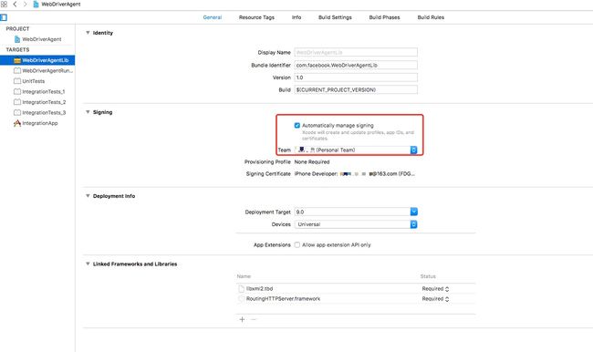Collapse the Signing section
593x352 pixels.
[88, 112]
